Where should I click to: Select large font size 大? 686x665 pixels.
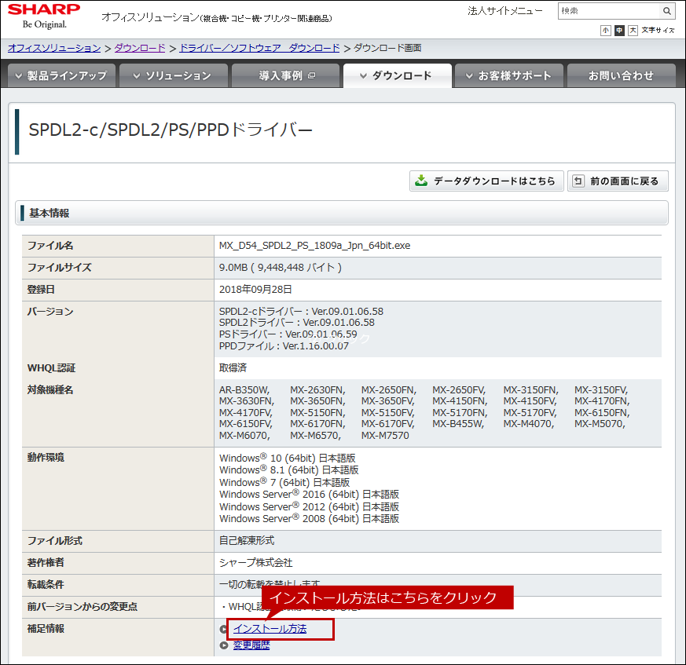pos(633,30)
